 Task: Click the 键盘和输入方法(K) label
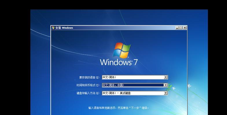(x=88, y=93)
